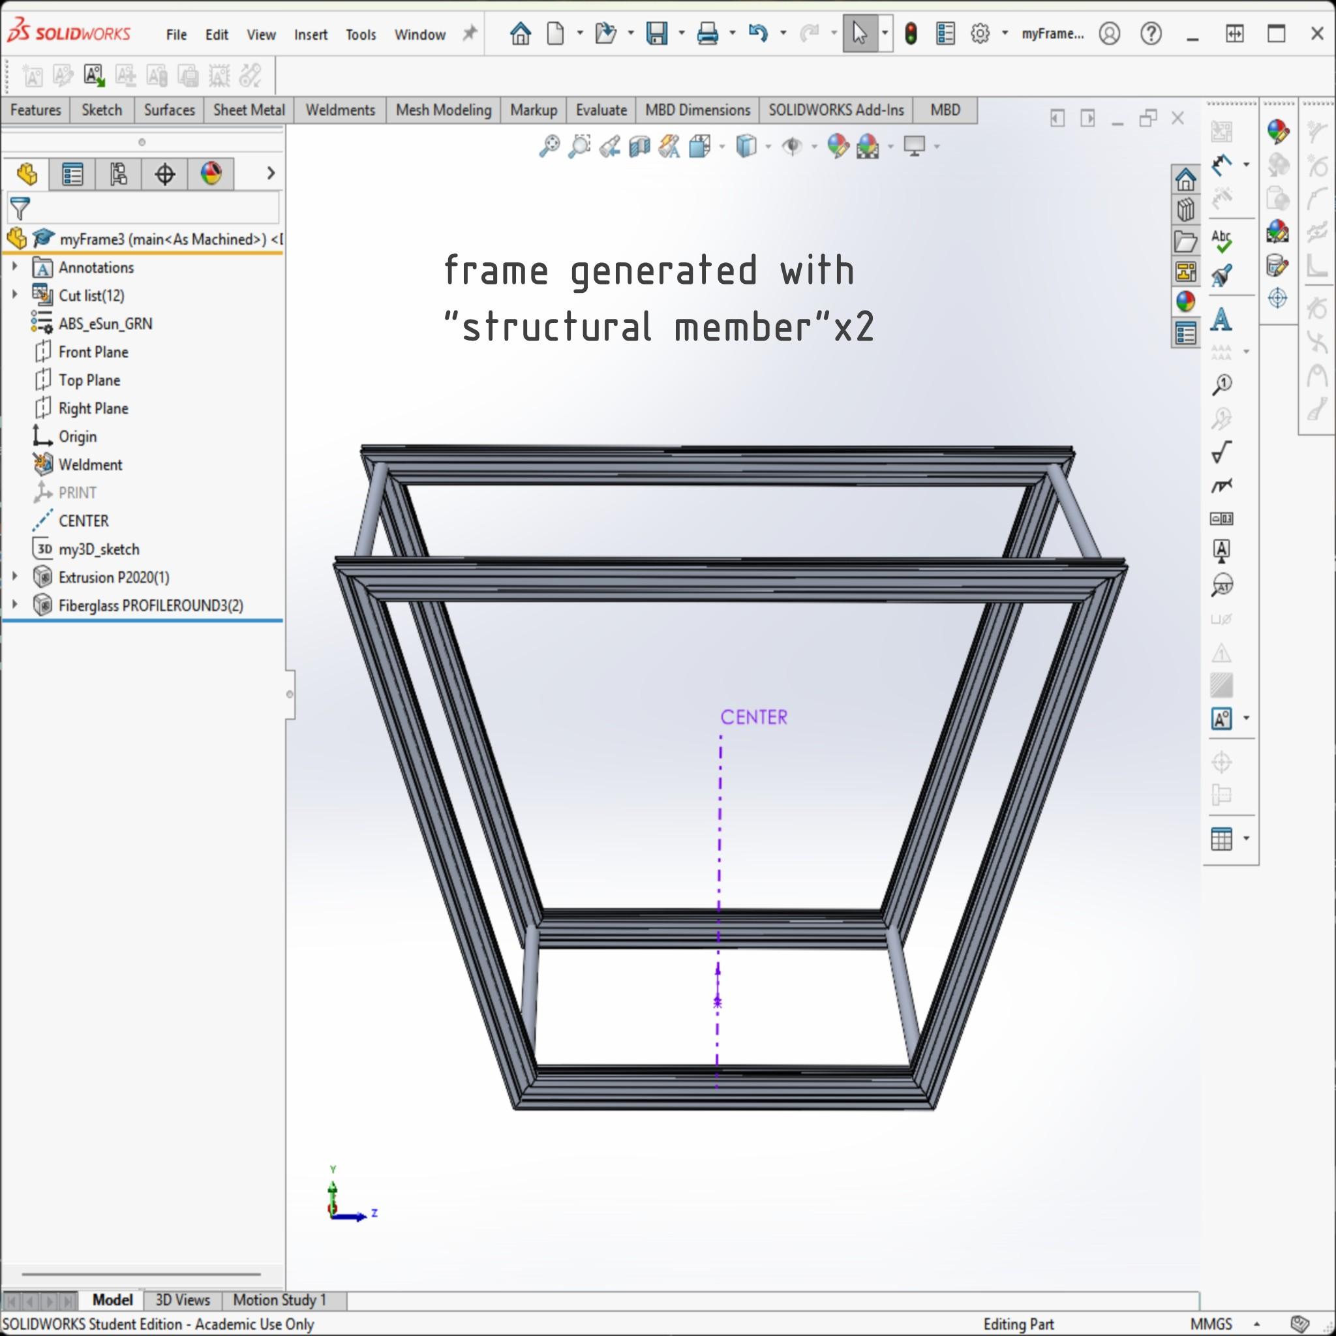
Task: Pin the menu bar with pushpin
Action: click(470, 33)
